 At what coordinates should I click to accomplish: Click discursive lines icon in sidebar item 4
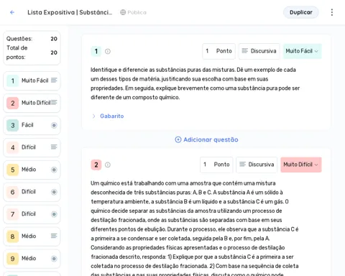(54, 147)
